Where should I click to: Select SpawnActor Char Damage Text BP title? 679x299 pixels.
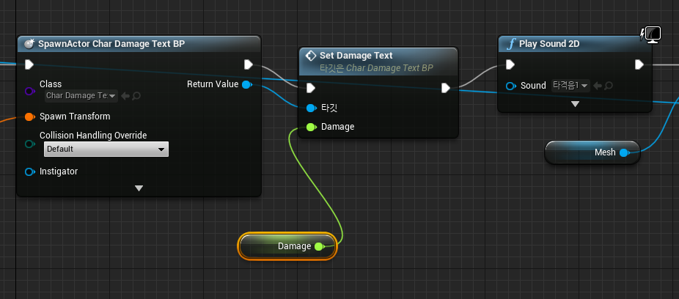pyautogui.click(x=111, y=44)
